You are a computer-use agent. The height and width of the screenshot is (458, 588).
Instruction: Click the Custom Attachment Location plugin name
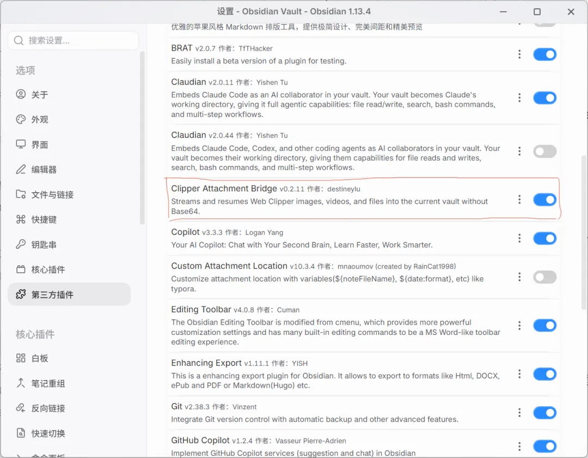[x=229, y=266]
